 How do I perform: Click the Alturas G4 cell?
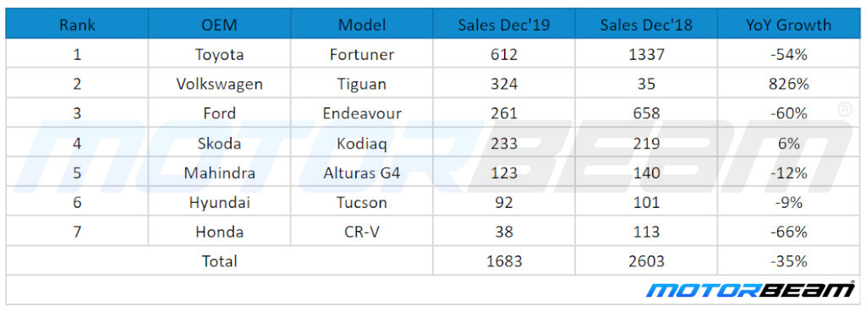coord(362,172)
